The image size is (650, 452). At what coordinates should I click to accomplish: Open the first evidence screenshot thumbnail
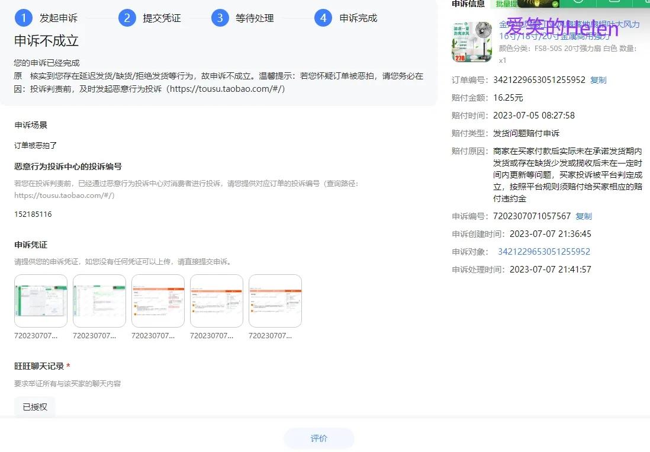tap(40, 301)
